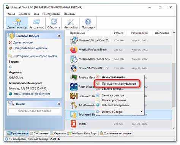Click the program list scrollbar thumb
180x145 pixels.
[174, 85]
